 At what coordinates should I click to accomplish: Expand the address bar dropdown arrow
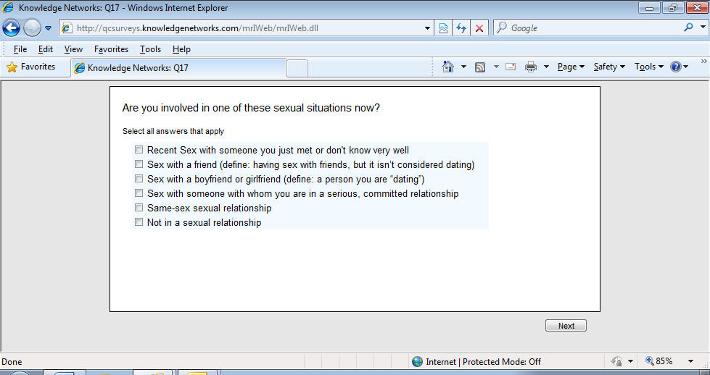pos(427,28)
